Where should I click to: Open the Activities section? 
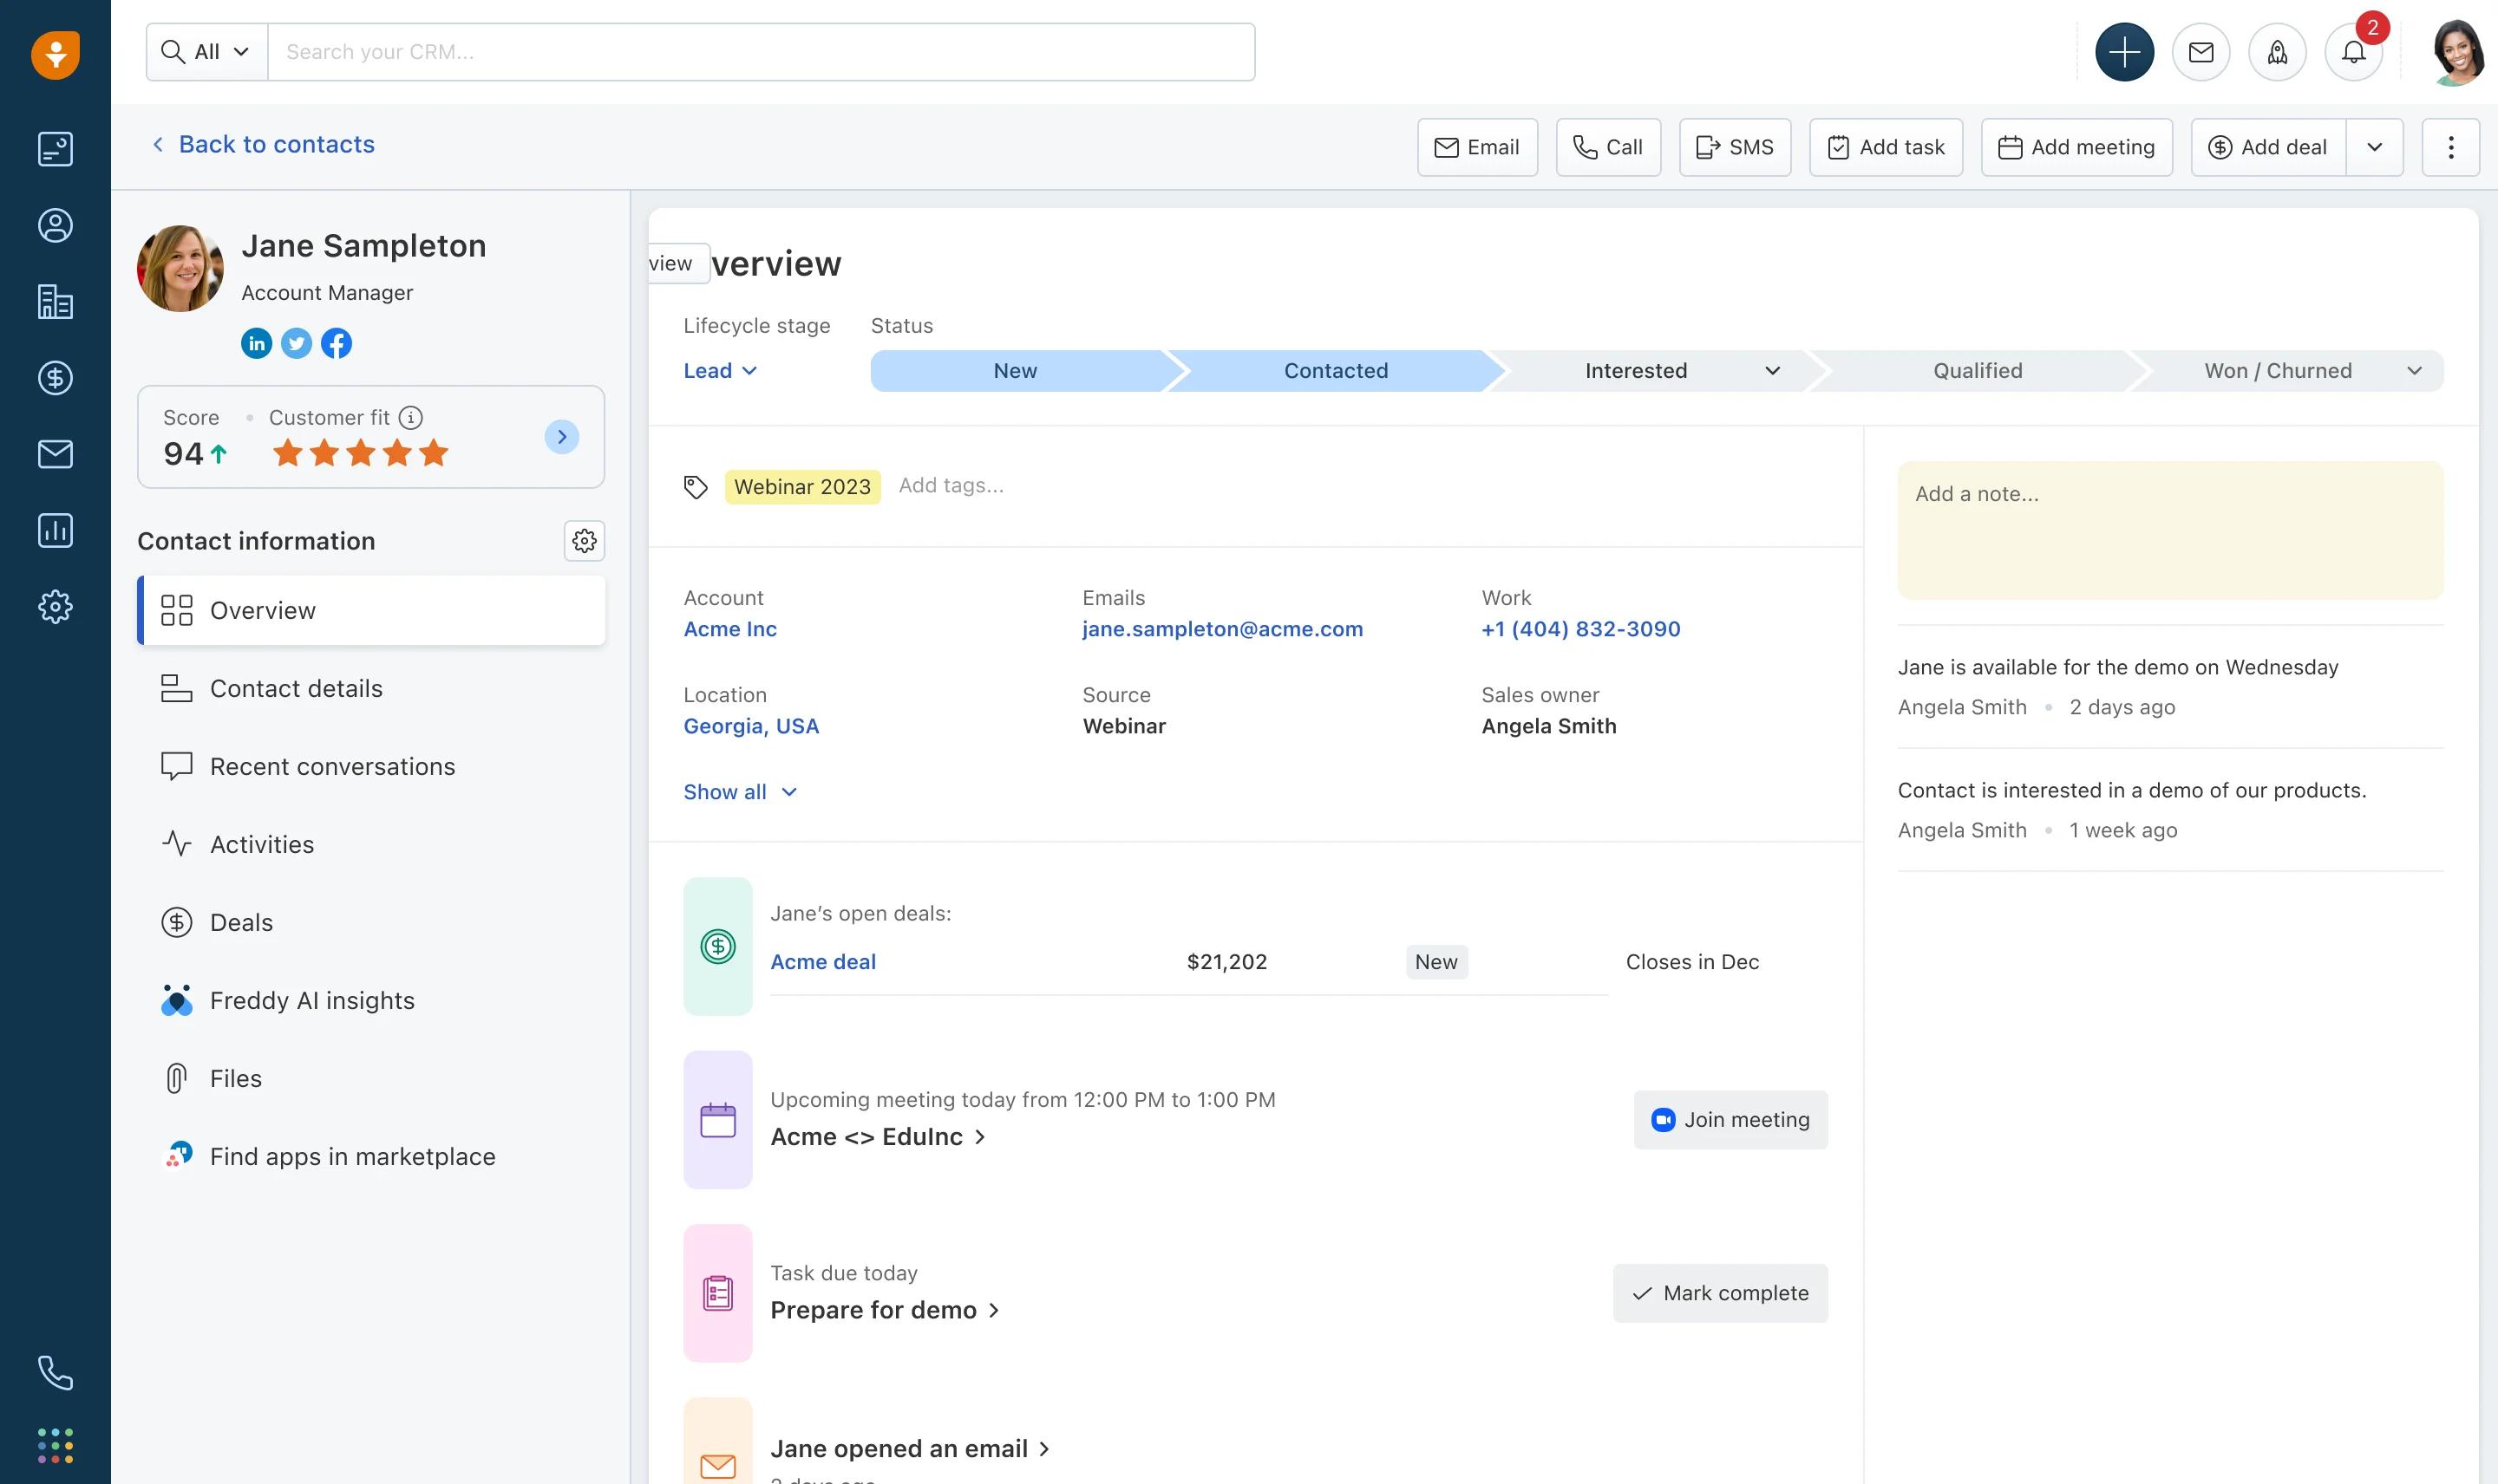tap(371, 844)
